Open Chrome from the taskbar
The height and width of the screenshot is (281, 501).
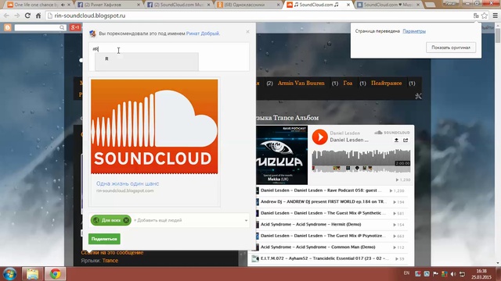55,274
